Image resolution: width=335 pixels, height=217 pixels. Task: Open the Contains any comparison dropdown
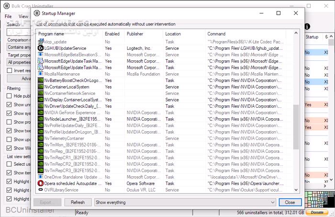click(19, 47)
